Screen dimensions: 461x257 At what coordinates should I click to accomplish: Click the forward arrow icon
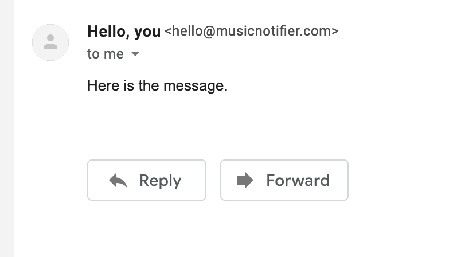[x=245, y=181]
